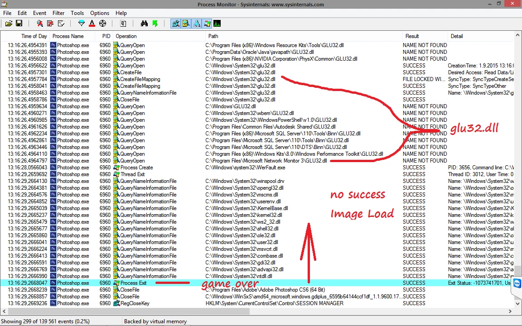Click the PhysX\Common\GLU32.dll path row
The width and height of the screenshot is (522, 326).
(x=281, y=58)
